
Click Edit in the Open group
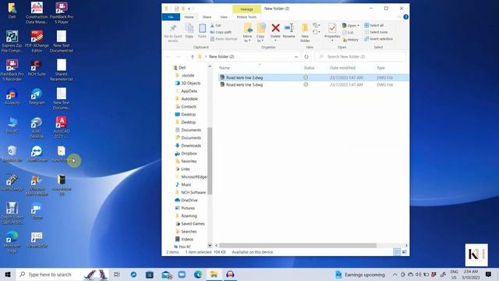[348, 33]
